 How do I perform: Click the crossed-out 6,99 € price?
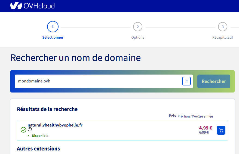[204, 133]
